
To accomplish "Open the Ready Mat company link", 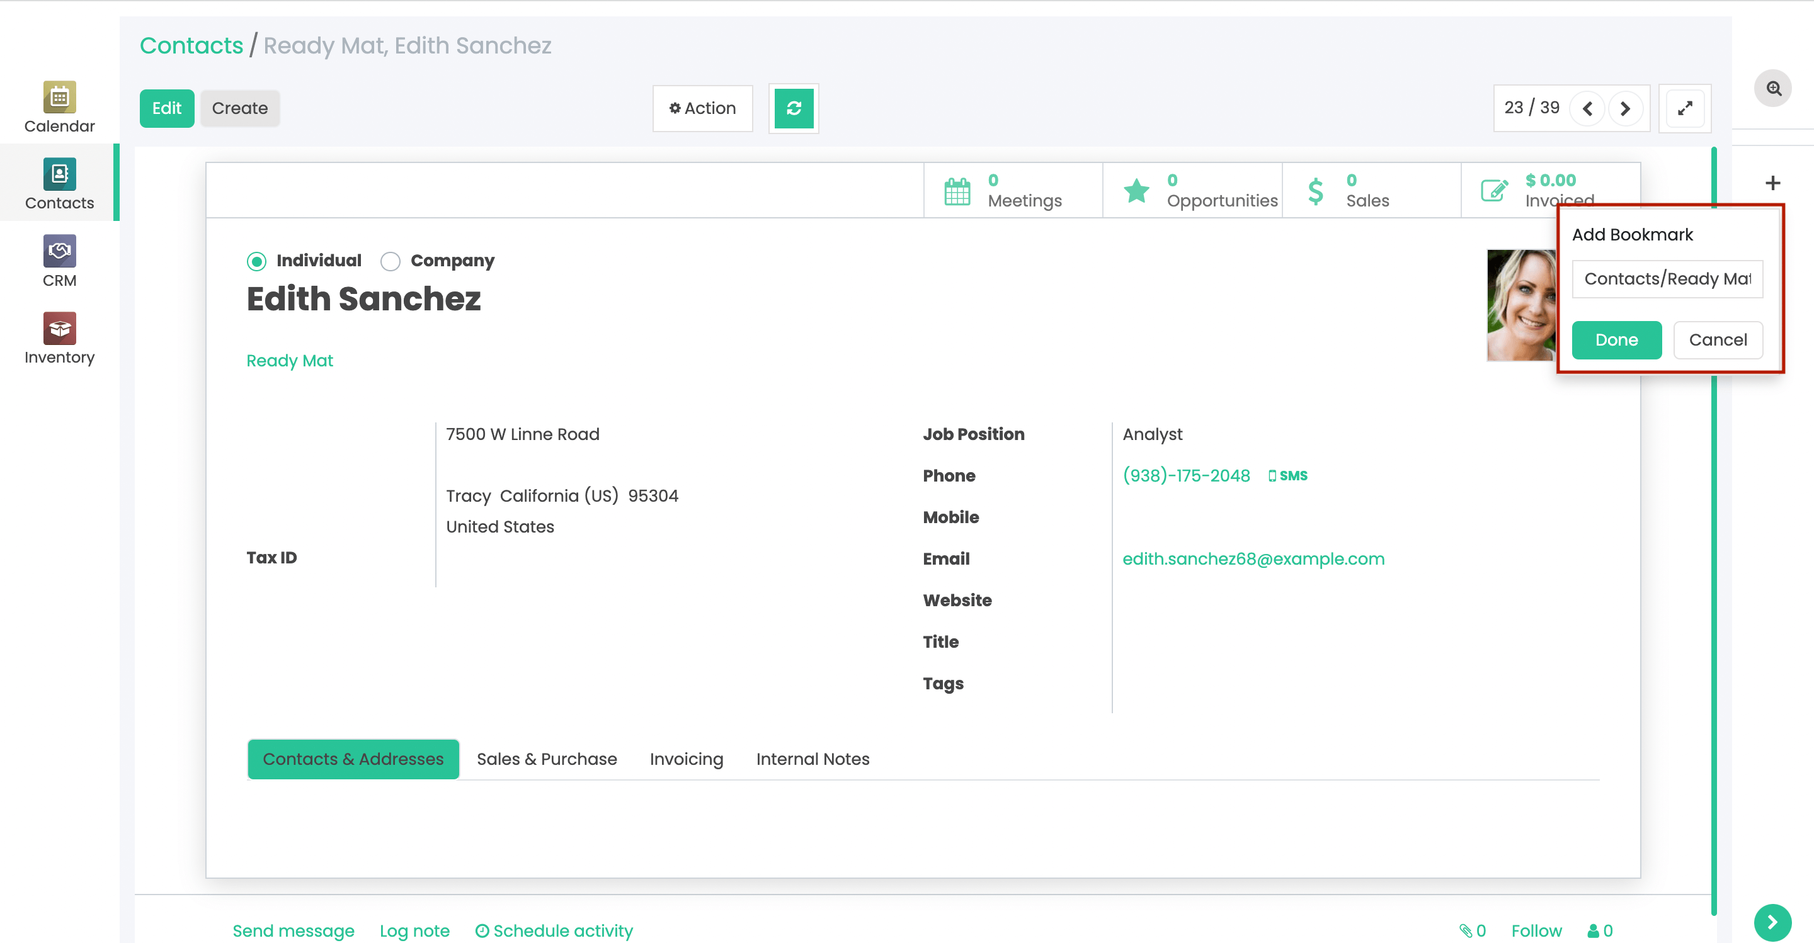I will click(290, 360).
